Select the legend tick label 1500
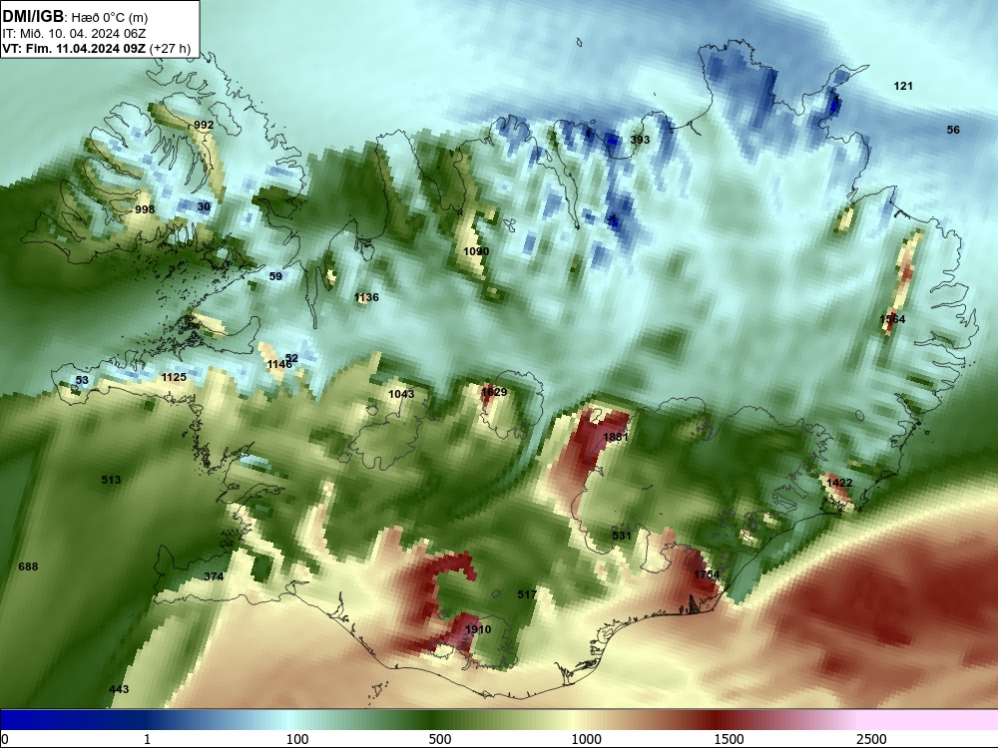 [729, 739]
